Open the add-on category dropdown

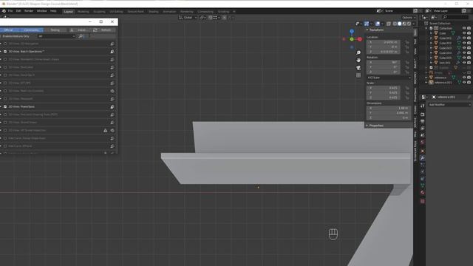click(56, 36)
